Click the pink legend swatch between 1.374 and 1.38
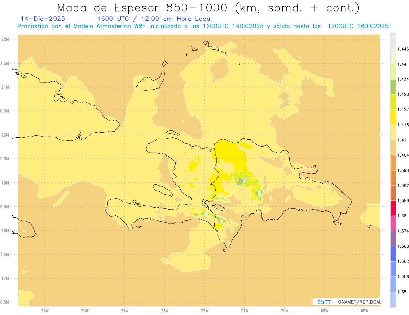 point(393,223)
